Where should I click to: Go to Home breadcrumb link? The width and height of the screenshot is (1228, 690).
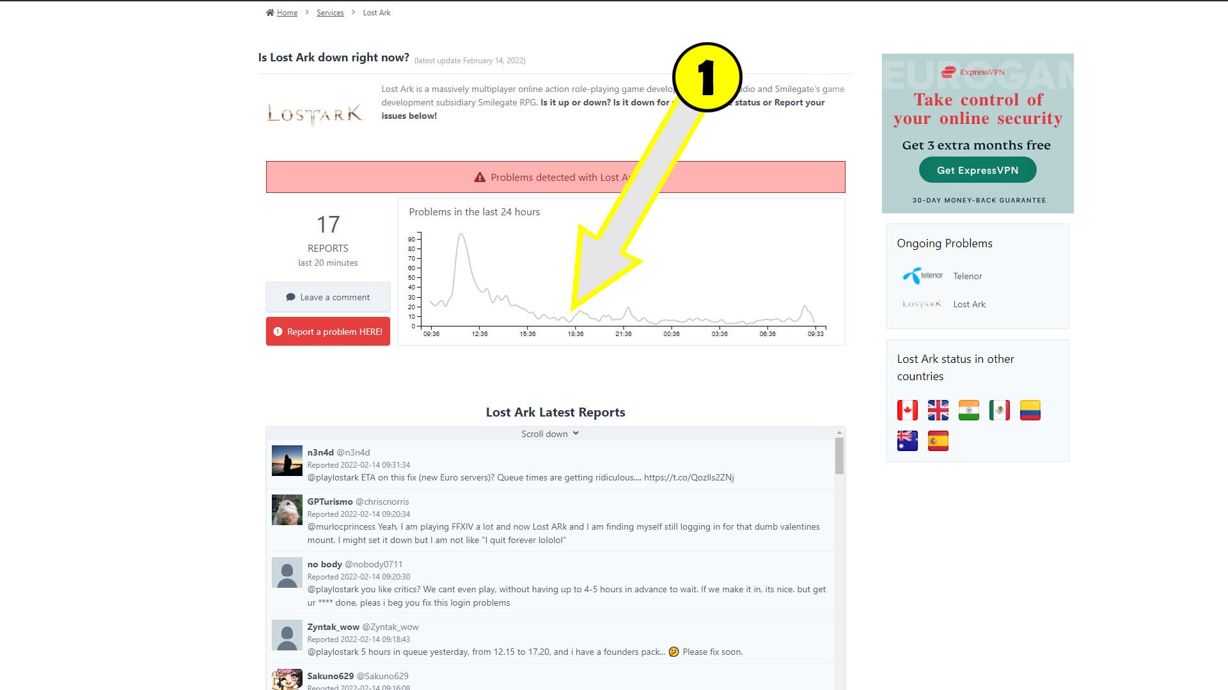click(x=287, y=13)
